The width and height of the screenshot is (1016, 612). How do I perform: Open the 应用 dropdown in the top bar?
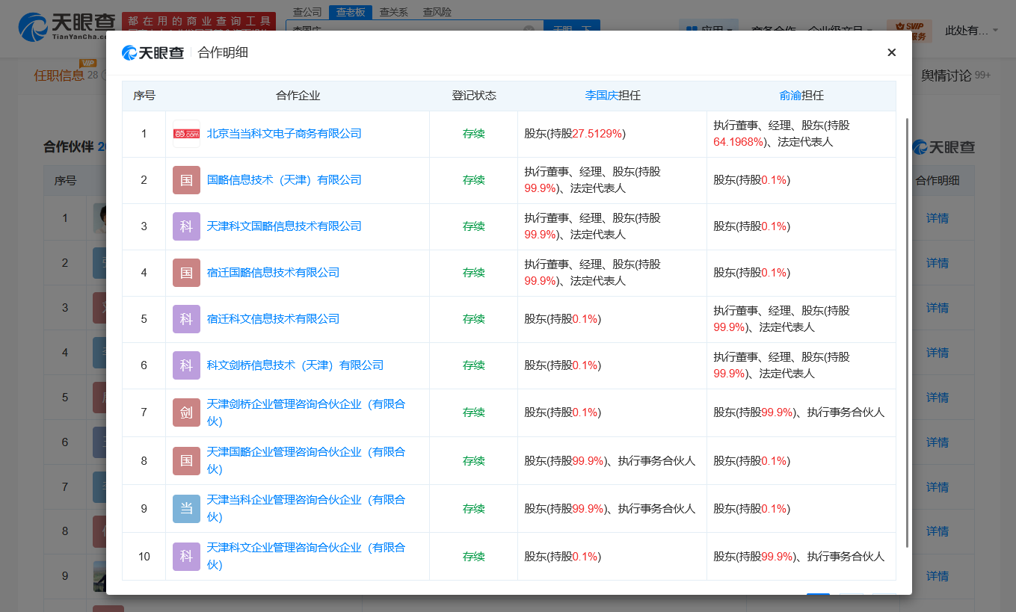click(x=709, y=31)
